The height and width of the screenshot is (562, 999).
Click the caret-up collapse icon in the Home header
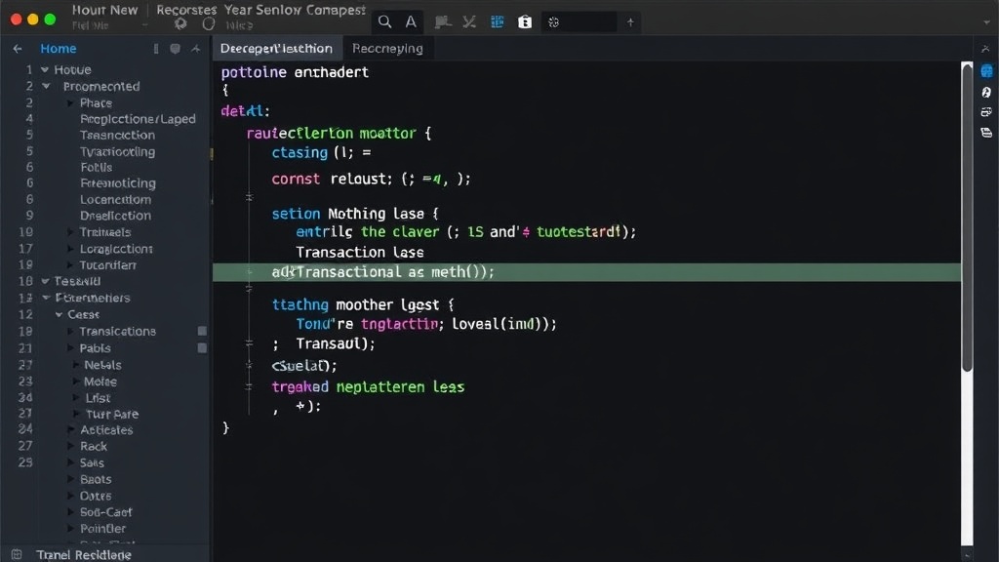pyautogui.click(x=195, y=49)
